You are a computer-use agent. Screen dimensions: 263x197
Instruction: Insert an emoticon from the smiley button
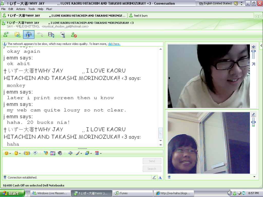click(6, 153)
